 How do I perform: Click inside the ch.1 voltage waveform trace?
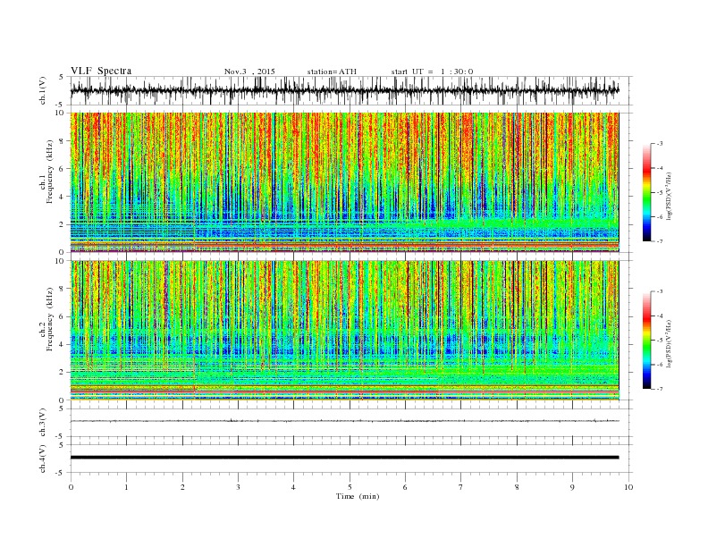tap(344, 90)
